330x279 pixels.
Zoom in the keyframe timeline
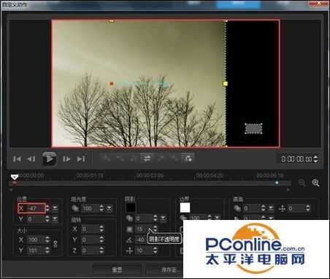click(x=315, y=183)
